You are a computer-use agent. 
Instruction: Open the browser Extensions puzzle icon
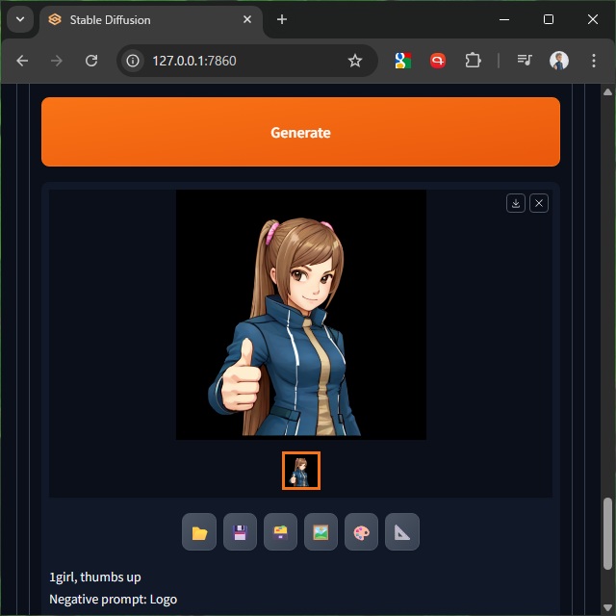[473, 61]
